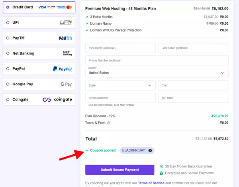Click the street format hint text

tap(111, 105)
